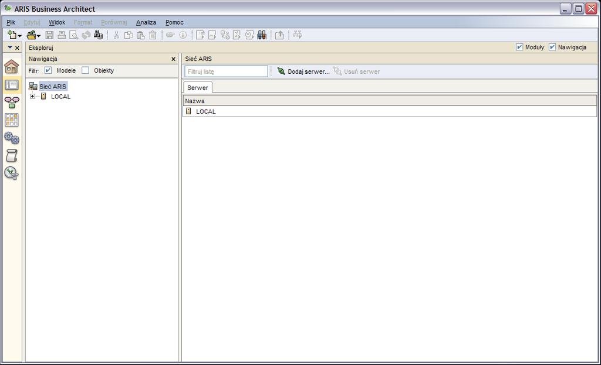This screenshot has width=601, height=365.
Task: Click the document with arrow toolbar icon
Action: coord(200,35)
